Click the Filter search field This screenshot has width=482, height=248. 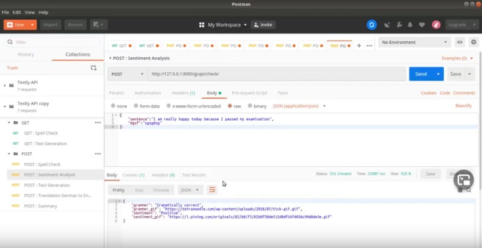(52, 42)
